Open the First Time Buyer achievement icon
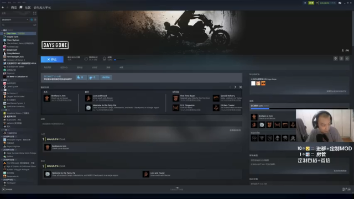 tap(176, 98)
